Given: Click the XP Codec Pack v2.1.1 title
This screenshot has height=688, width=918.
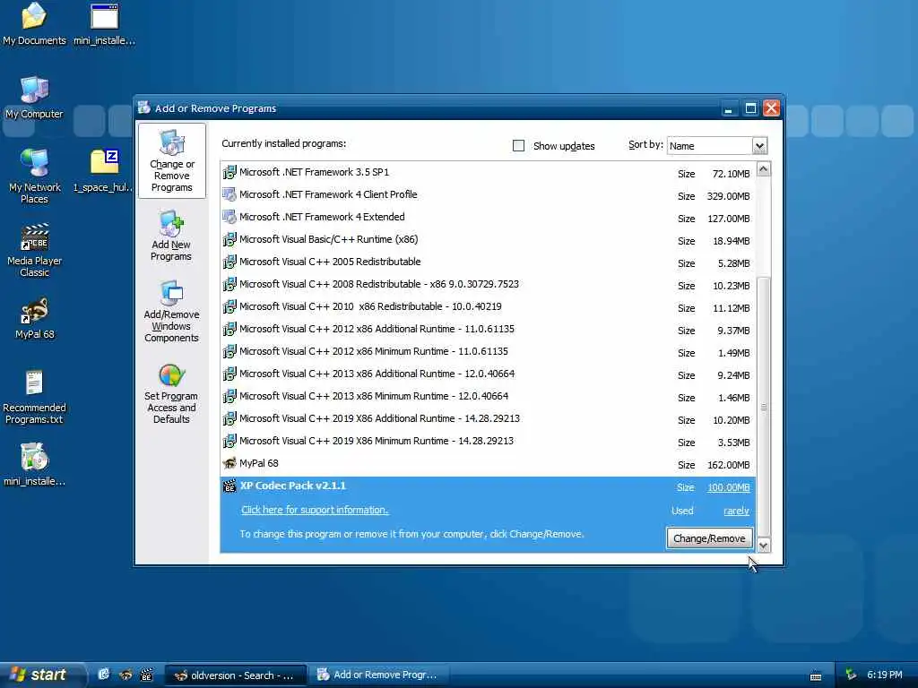Looking at the screenshot, I should coord(293,486).
